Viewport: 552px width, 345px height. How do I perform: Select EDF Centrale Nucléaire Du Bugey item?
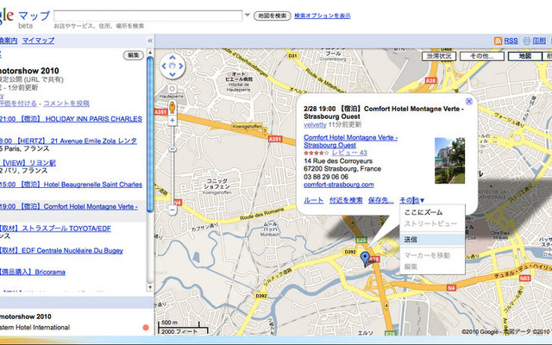[x=61, y=250]
